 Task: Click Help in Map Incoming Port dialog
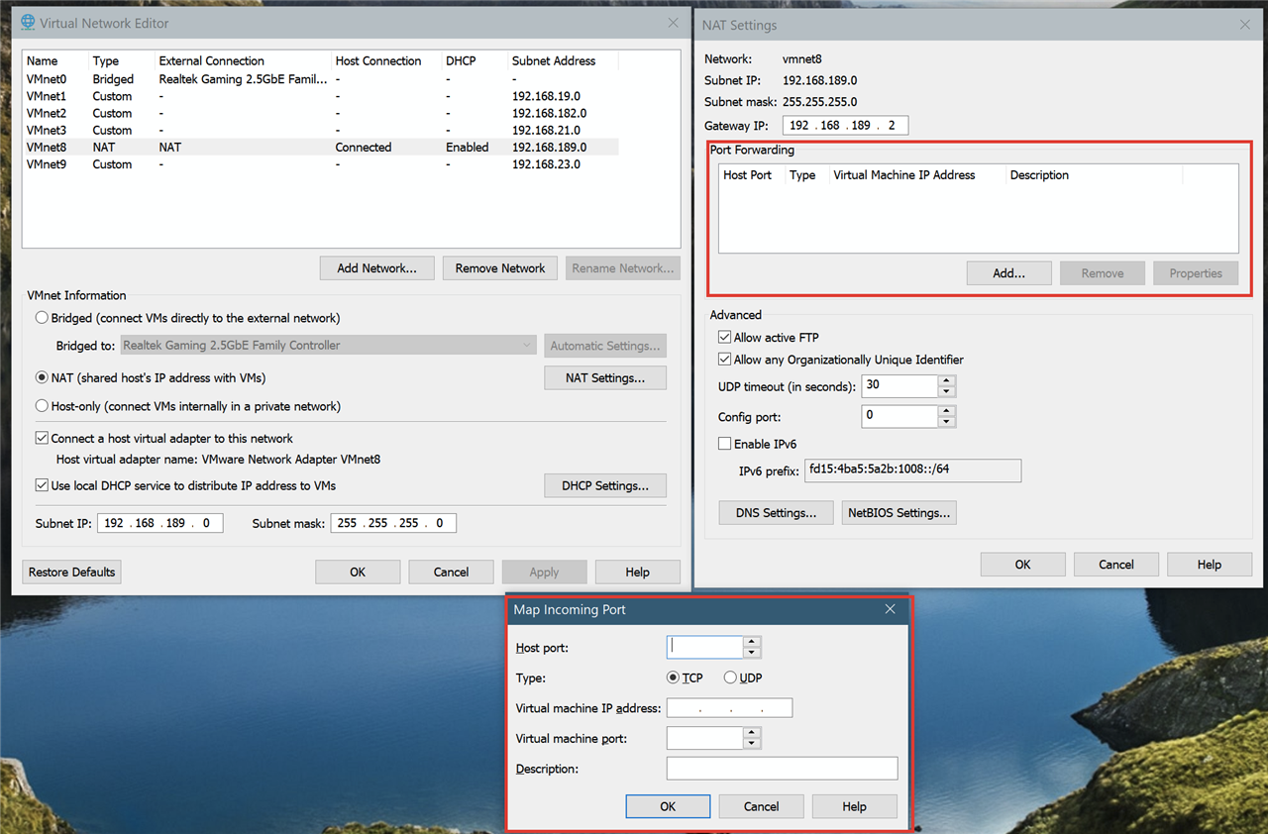(x=854, y=806)
